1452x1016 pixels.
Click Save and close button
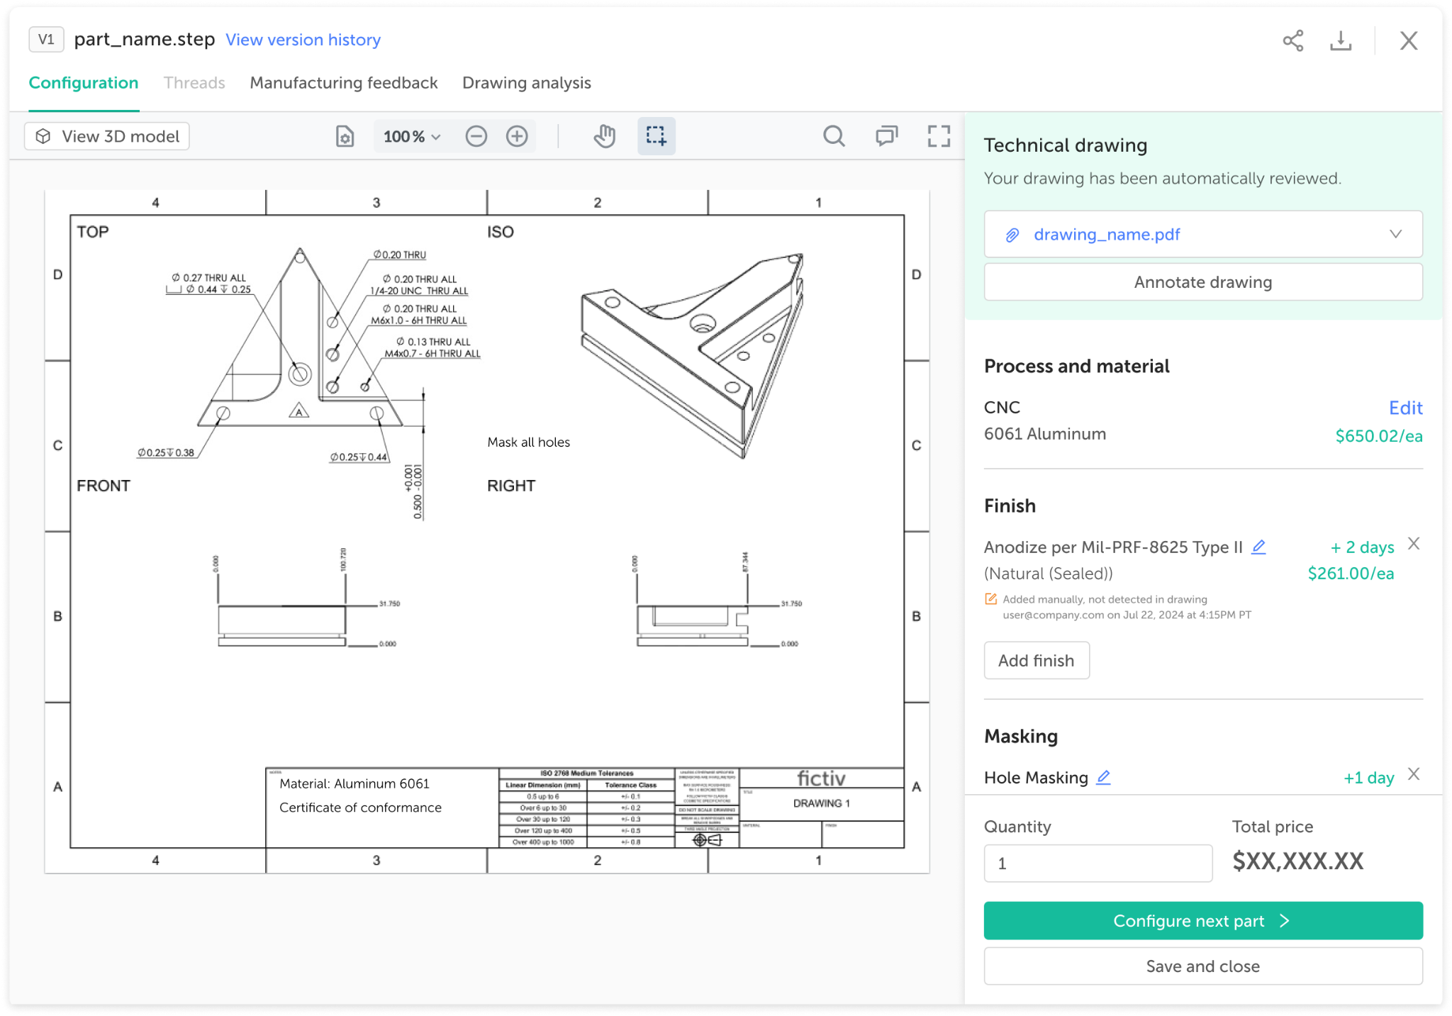click(x=1203, y=966)
